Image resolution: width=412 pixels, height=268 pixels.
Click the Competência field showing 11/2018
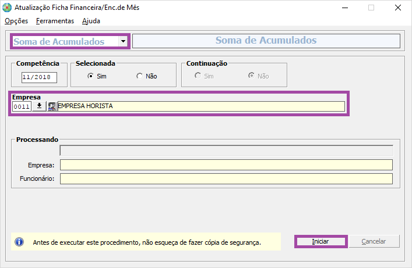[39, 77]
